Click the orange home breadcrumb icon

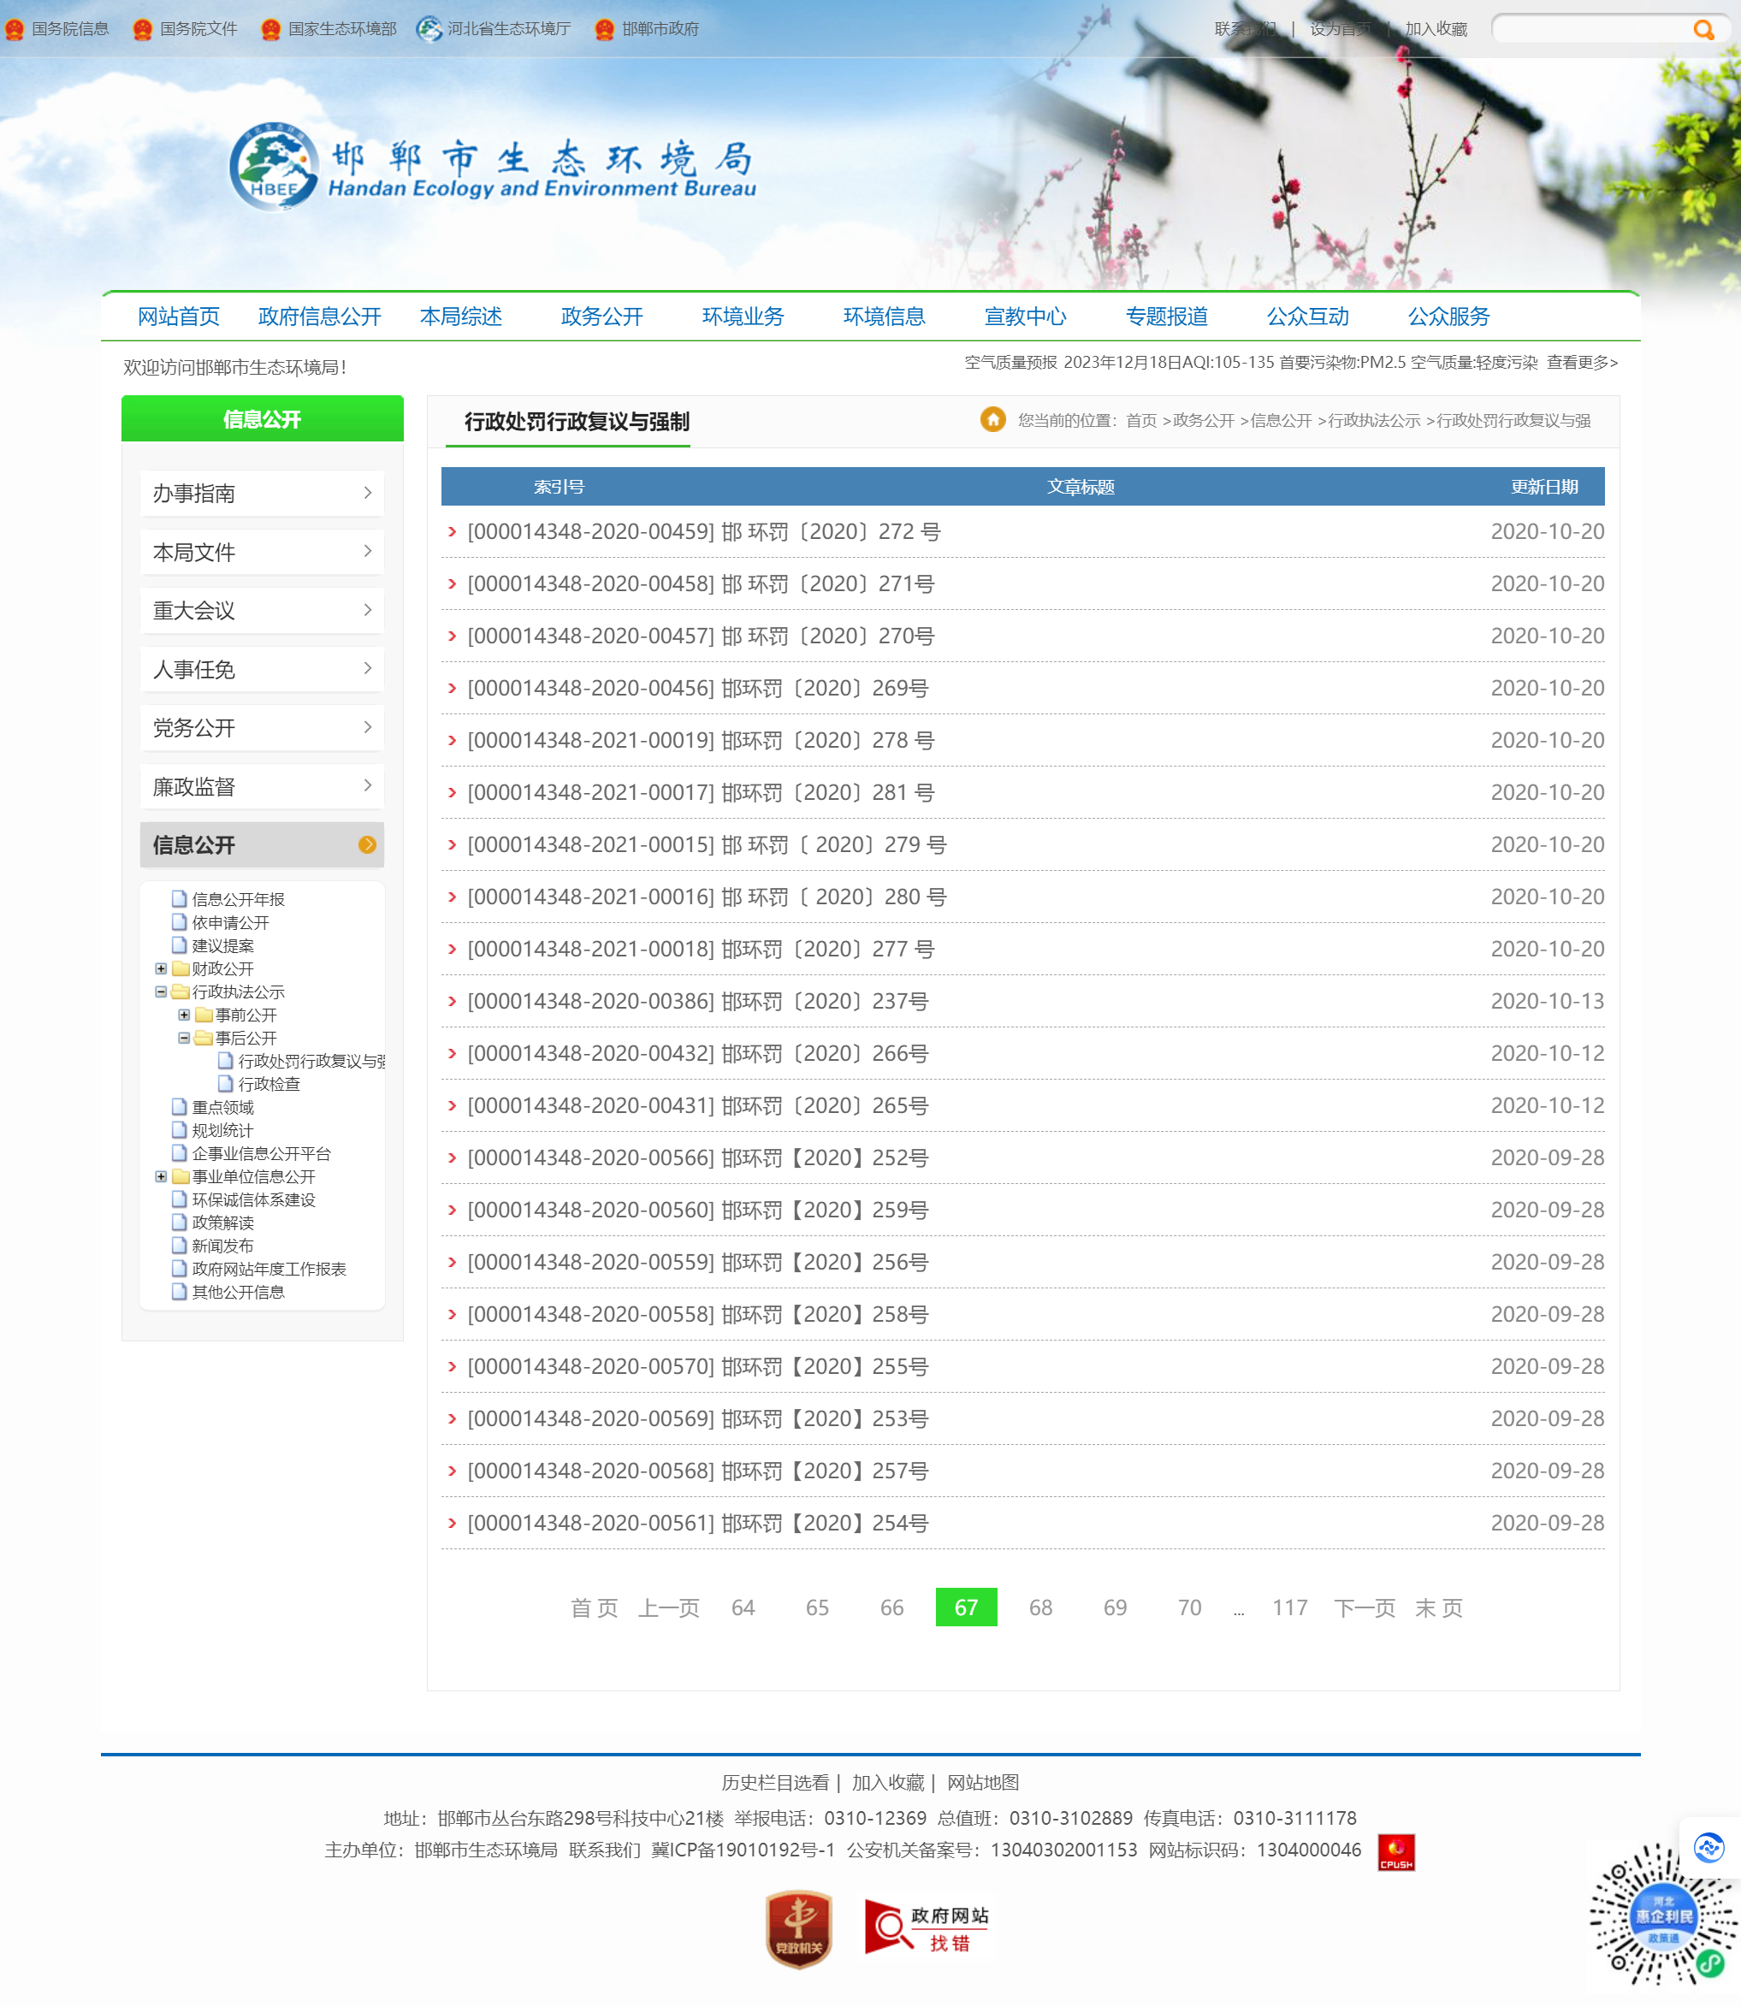click(x=992, y=420)
